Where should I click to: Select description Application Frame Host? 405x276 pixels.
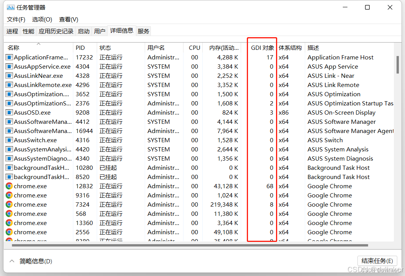click(341, 57)
